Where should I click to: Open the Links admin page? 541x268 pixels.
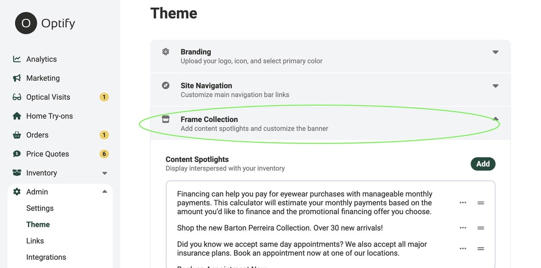click(x=35, y=241)
